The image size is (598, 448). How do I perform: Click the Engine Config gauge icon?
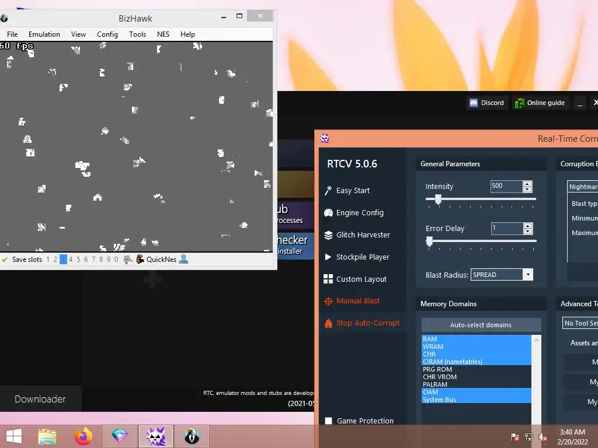click(x=328, y=212)
